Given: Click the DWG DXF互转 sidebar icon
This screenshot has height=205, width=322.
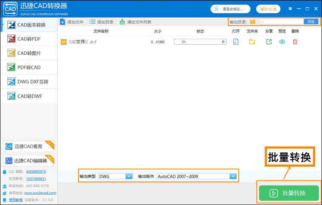Looking at the screenshot, I should tap(11, 81).
